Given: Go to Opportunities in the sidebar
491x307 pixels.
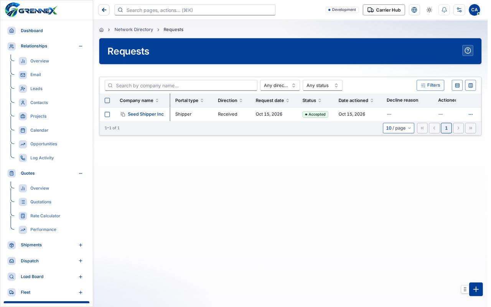Looking at the screenshot, I should 44,144.
